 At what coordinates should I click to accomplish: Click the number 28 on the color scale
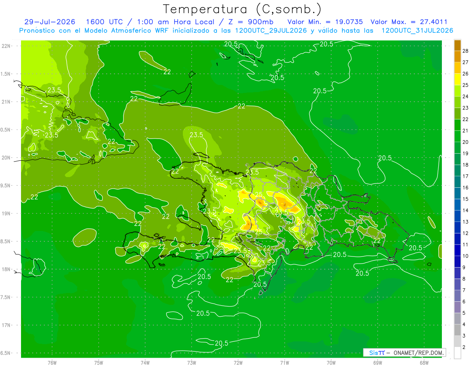pos(466,51)
